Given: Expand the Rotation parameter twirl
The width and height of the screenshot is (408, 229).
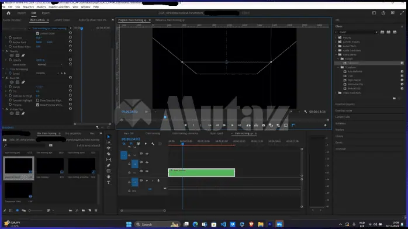Looking at the screenshot, I should (6, 38).
